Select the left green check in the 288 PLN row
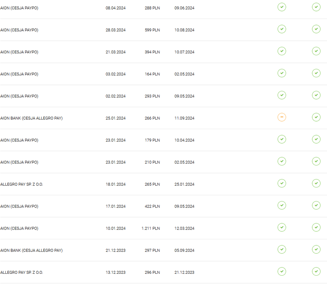 282,7
